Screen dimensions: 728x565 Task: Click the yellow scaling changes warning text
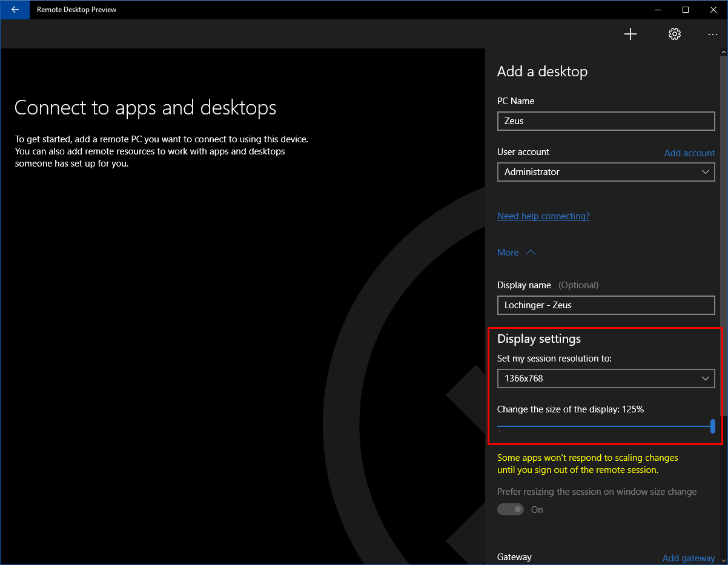point(587,464)
